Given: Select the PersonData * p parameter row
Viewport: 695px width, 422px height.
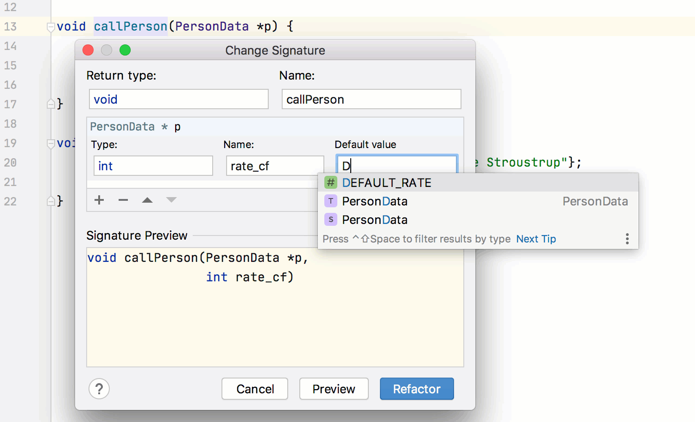Looking at the screenshot, I should pos(275,127).
